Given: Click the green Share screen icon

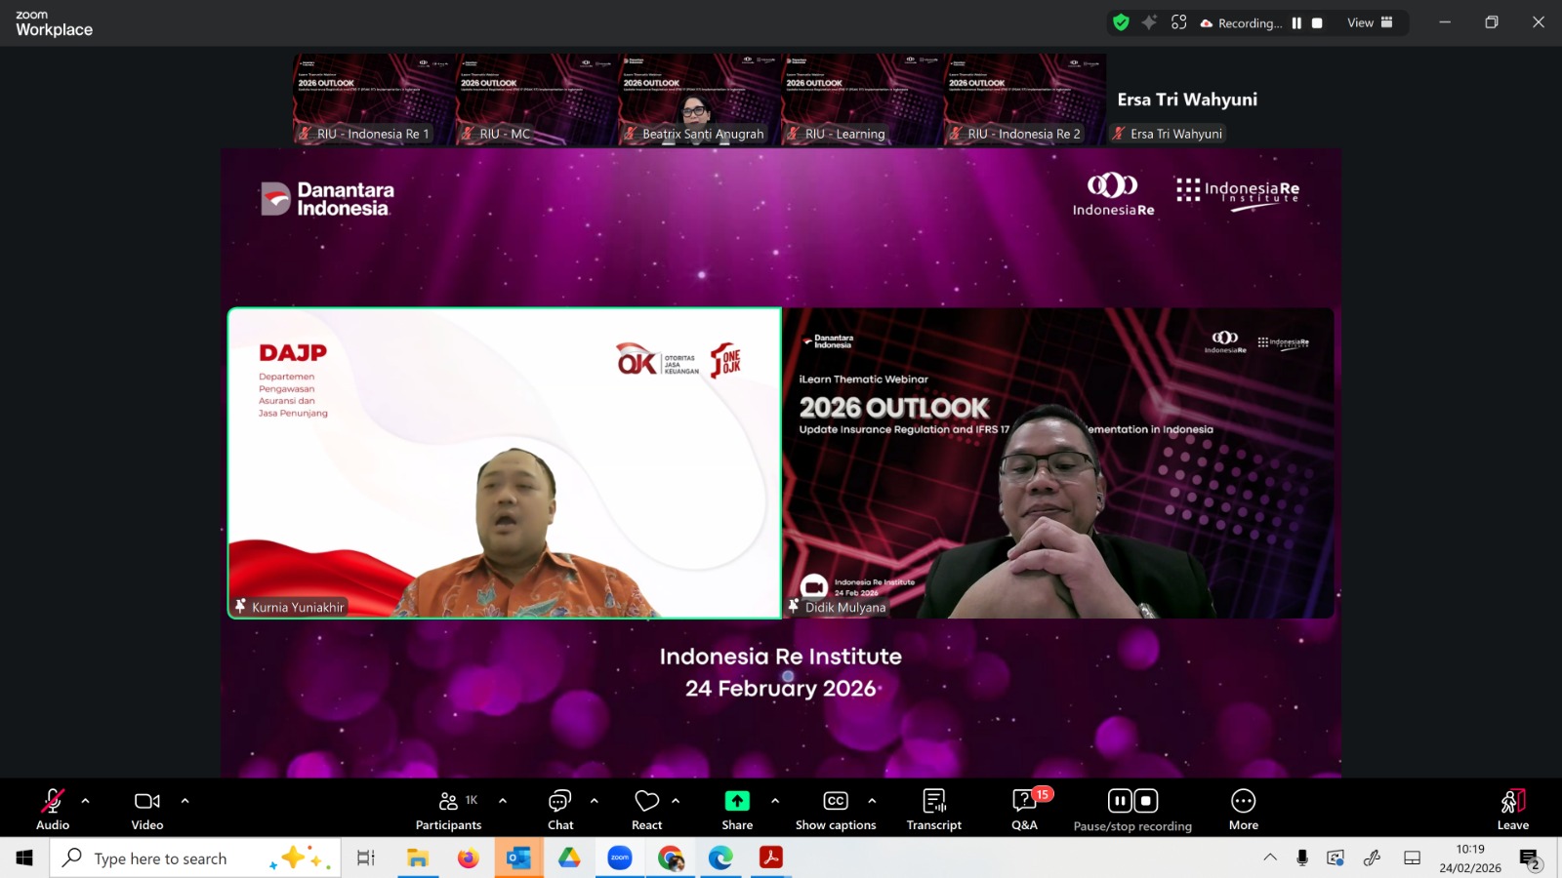Looking at the screenshot, I should click(x=737, y=801).
